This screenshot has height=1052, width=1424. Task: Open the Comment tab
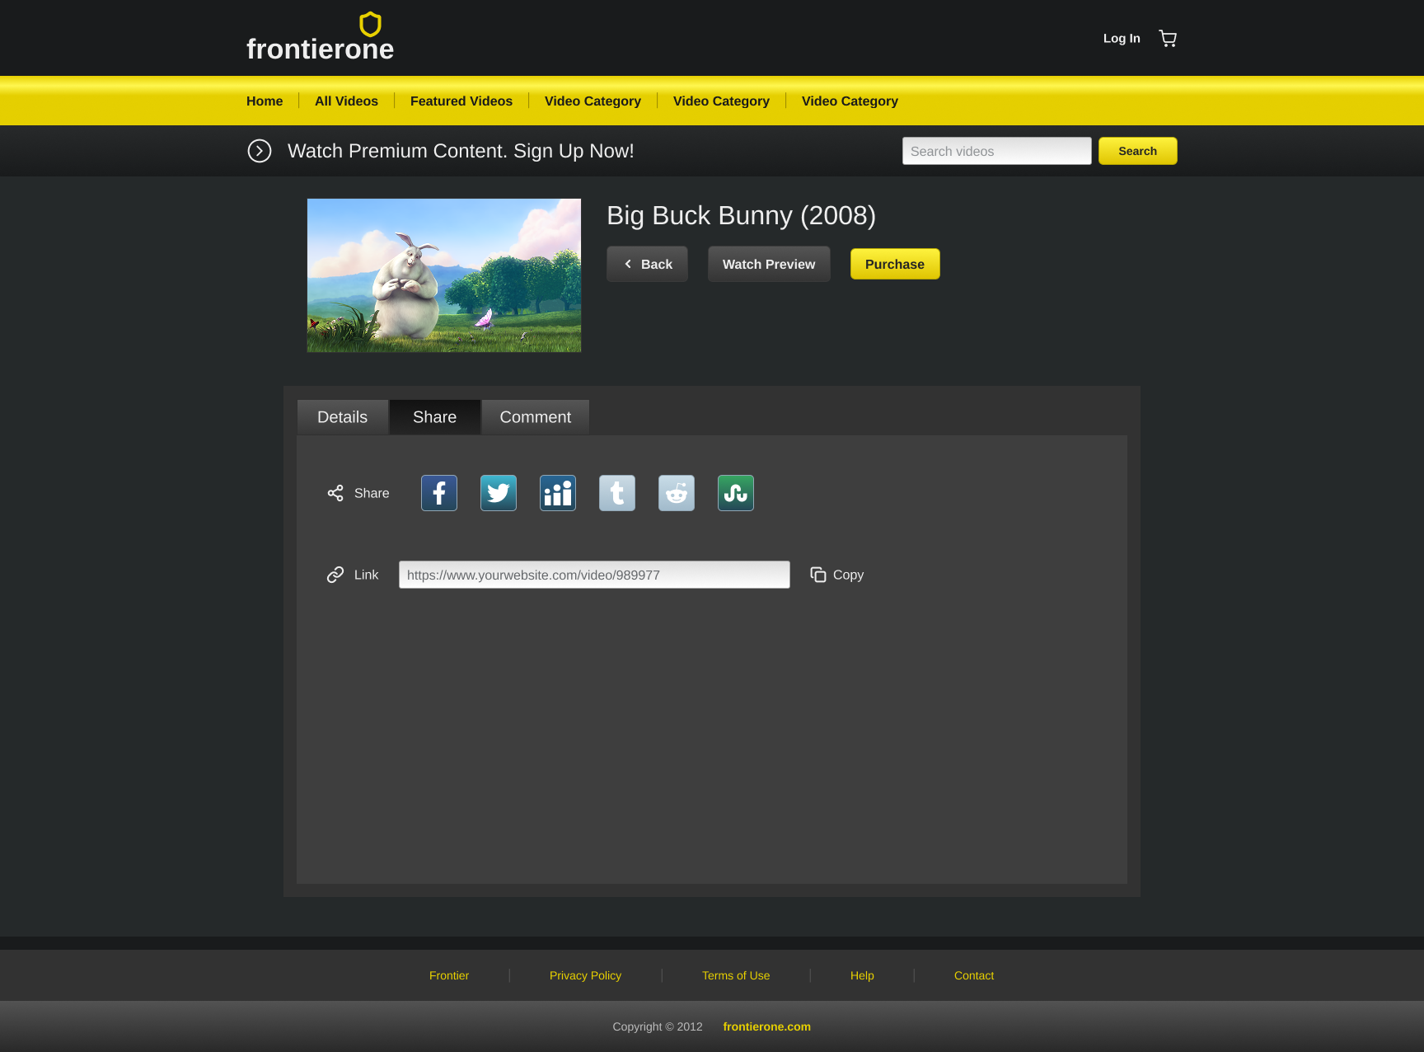[x=536, y=417]
